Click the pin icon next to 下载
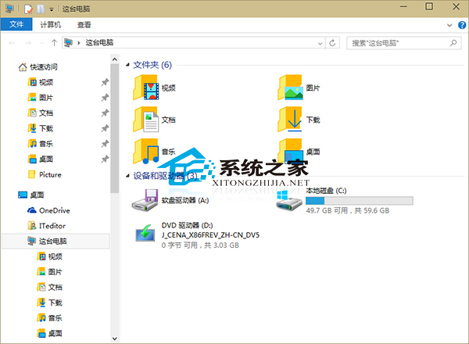 (105, 128)
